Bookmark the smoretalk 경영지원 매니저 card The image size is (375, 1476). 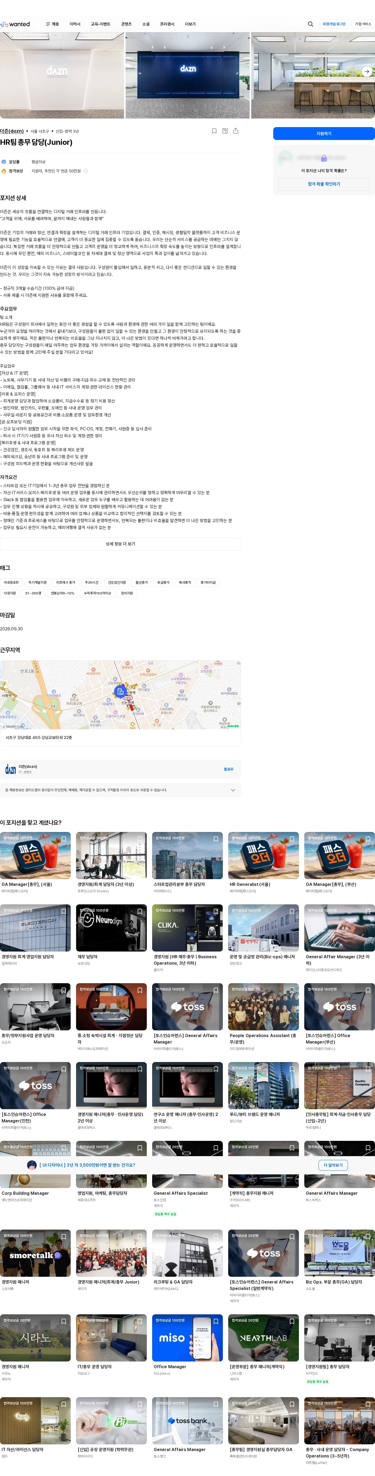(63, 1237)
